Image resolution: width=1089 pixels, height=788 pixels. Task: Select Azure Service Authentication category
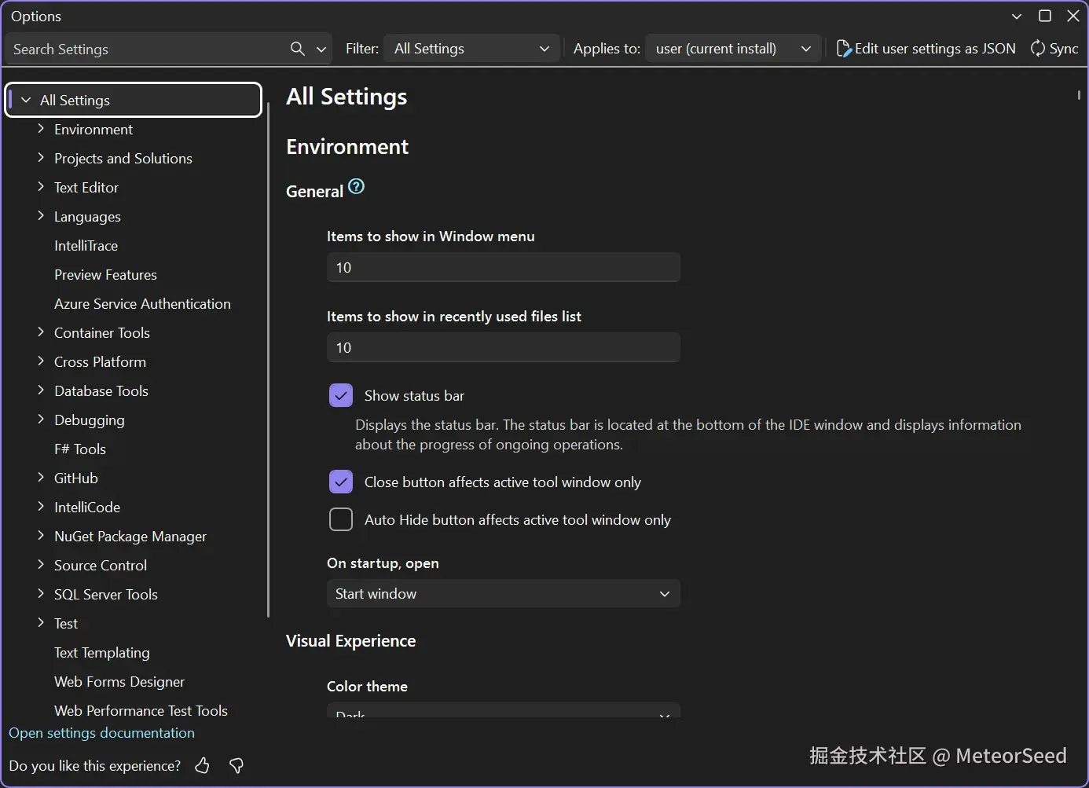pos(142,304)
